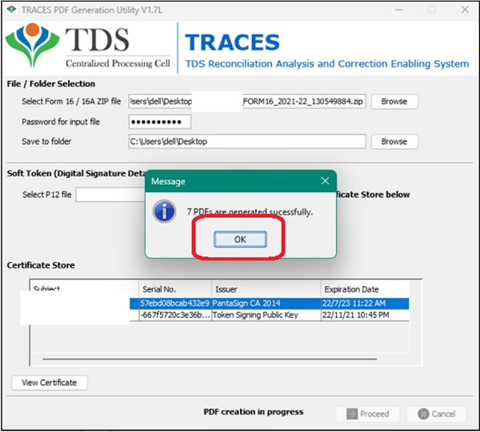Close the TRACES utility window
Image resolution: width=480 pixels, height=432 pixels.
[x=465, y=10]
